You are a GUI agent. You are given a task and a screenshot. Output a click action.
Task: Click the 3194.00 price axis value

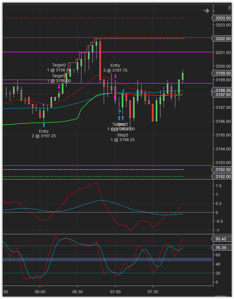[x=223, y=149]
